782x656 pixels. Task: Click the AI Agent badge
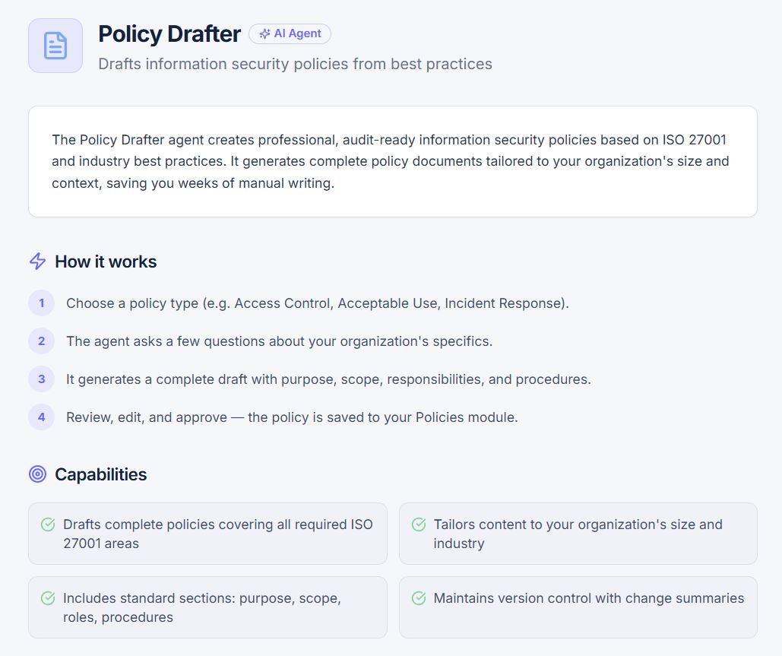click(x=290, y=34)
